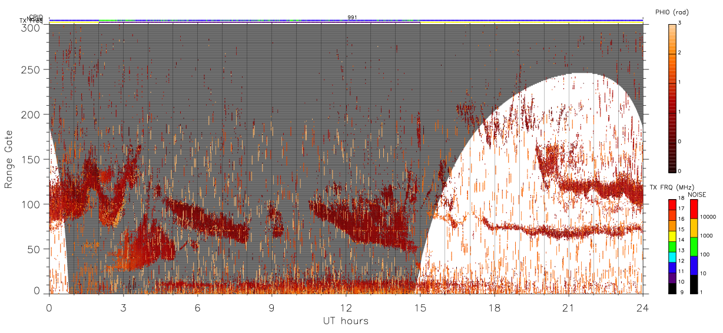This screenshot has height=333, width=723.
Task: Select the 9 tick on UT hours axis
Action: pos(272,308)
